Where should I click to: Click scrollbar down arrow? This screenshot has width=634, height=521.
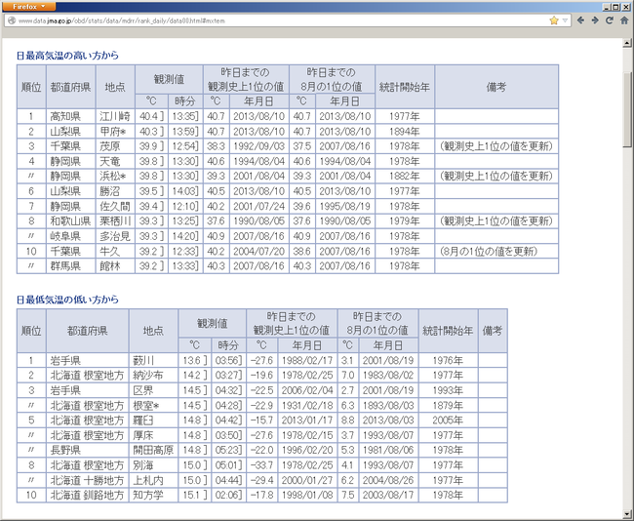pos(627,514)
